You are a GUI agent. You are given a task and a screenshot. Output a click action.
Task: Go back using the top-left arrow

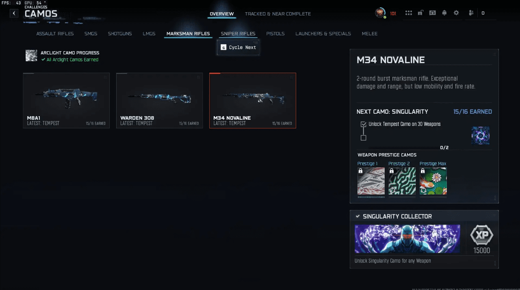coord(14,13)
